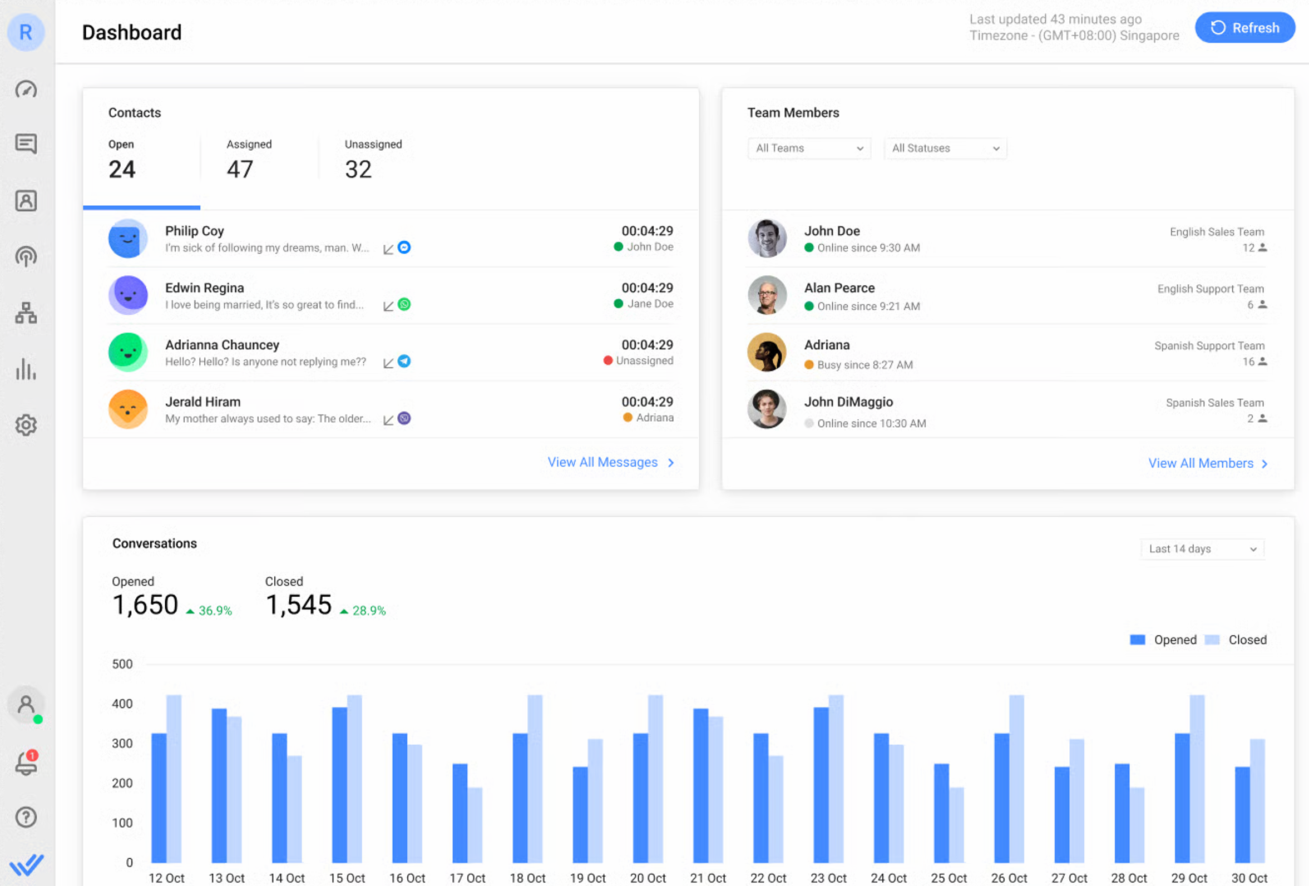
Task: Open the Dashboard speedometer icon in sidebar
Action: (26, 89)
